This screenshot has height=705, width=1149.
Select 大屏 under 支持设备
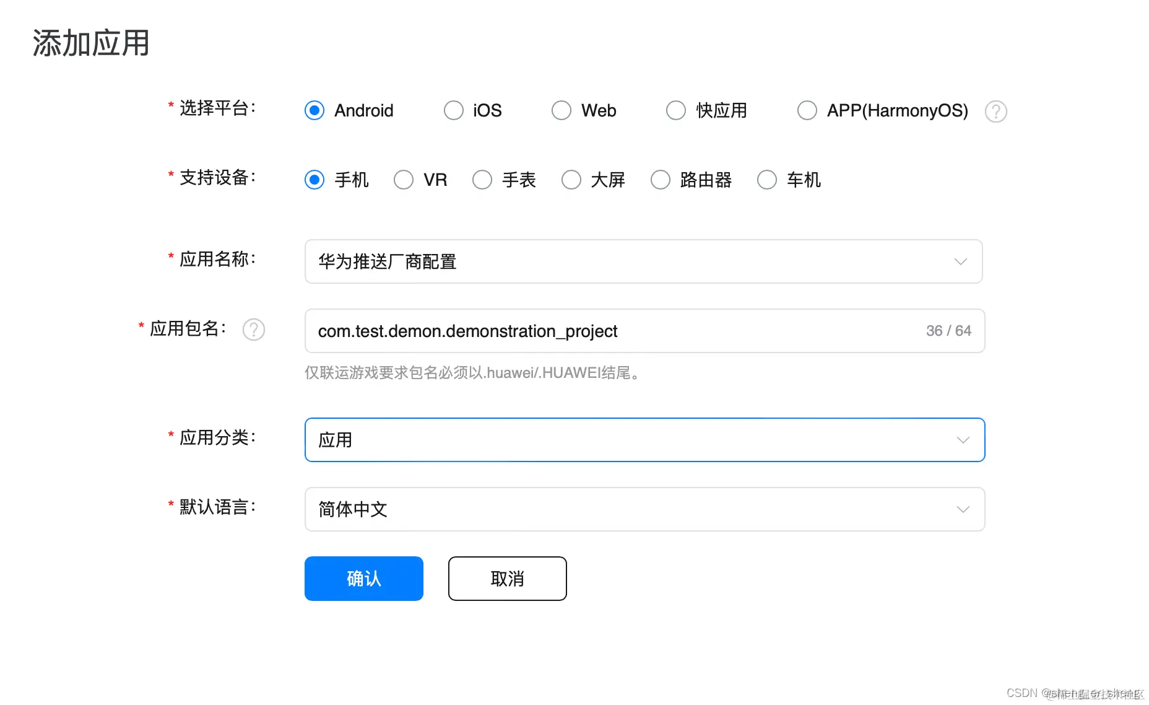click(x=571, y=180)
